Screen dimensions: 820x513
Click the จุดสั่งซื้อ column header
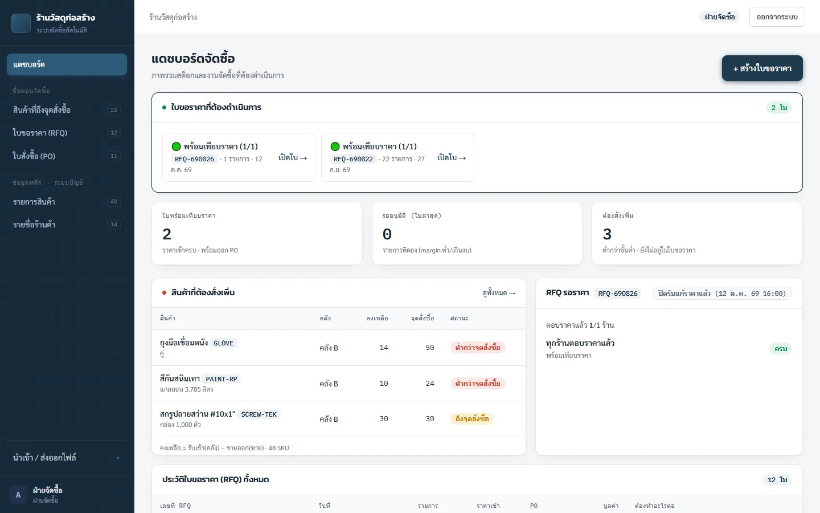[423, 318]
